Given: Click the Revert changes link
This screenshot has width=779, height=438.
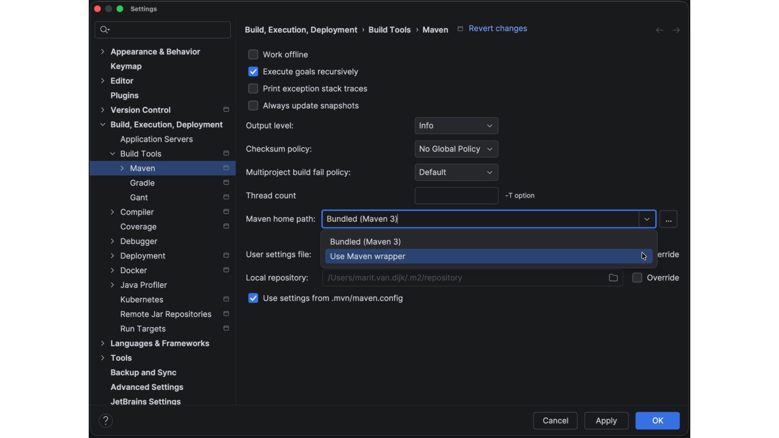Looking at the screenshot, I should click(x=498, y=29).
